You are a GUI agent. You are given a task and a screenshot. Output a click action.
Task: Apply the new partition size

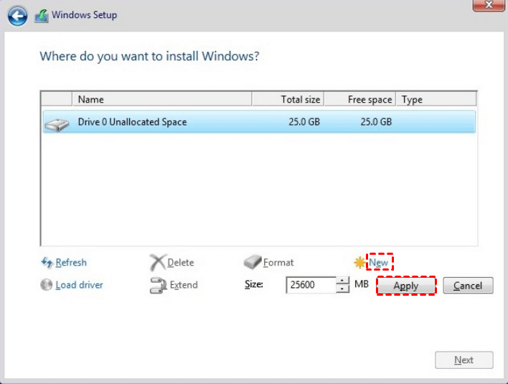[406, 286]
